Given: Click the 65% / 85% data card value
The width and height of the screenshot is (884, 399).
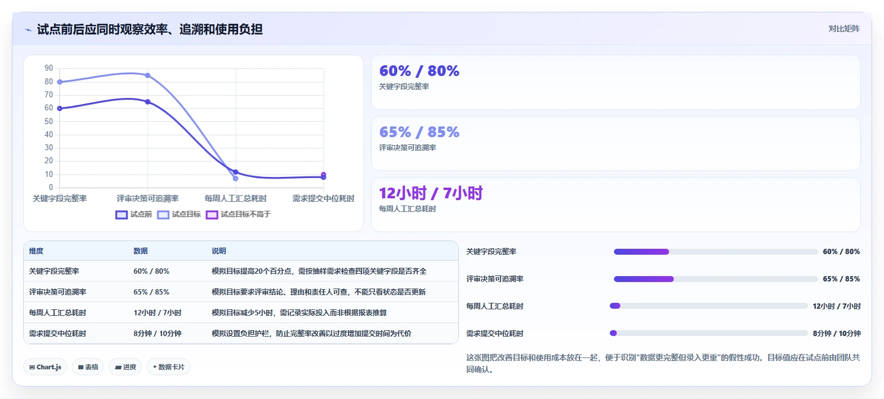Looking at the screenshot, I should [419, 132].
